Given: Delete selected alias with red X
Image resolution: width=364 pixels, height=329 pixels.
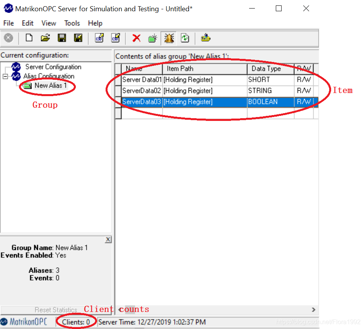Looking at the screenshot, I should click(x=137, y=38).
